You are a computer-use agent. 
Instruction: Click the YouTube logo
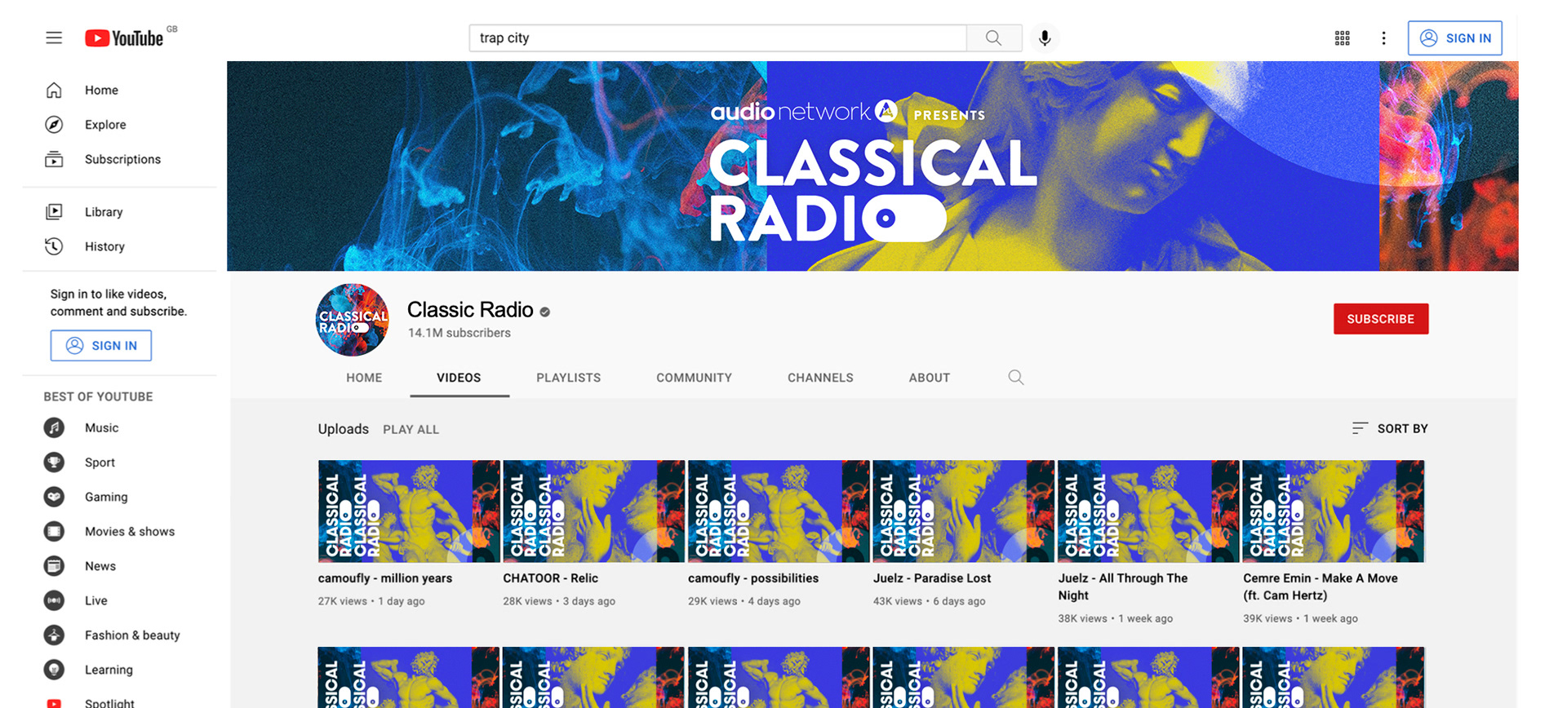pyautogui.click(x=125, y=38)
